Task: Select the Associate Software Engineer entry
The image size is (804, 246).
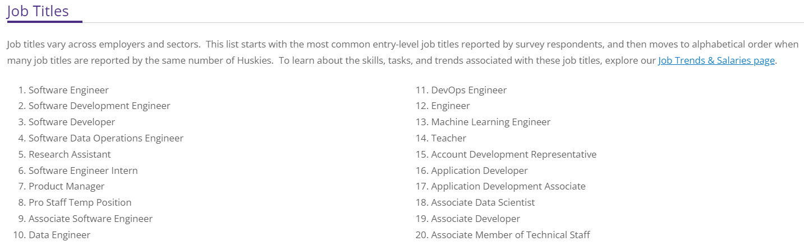Action: 90,219
